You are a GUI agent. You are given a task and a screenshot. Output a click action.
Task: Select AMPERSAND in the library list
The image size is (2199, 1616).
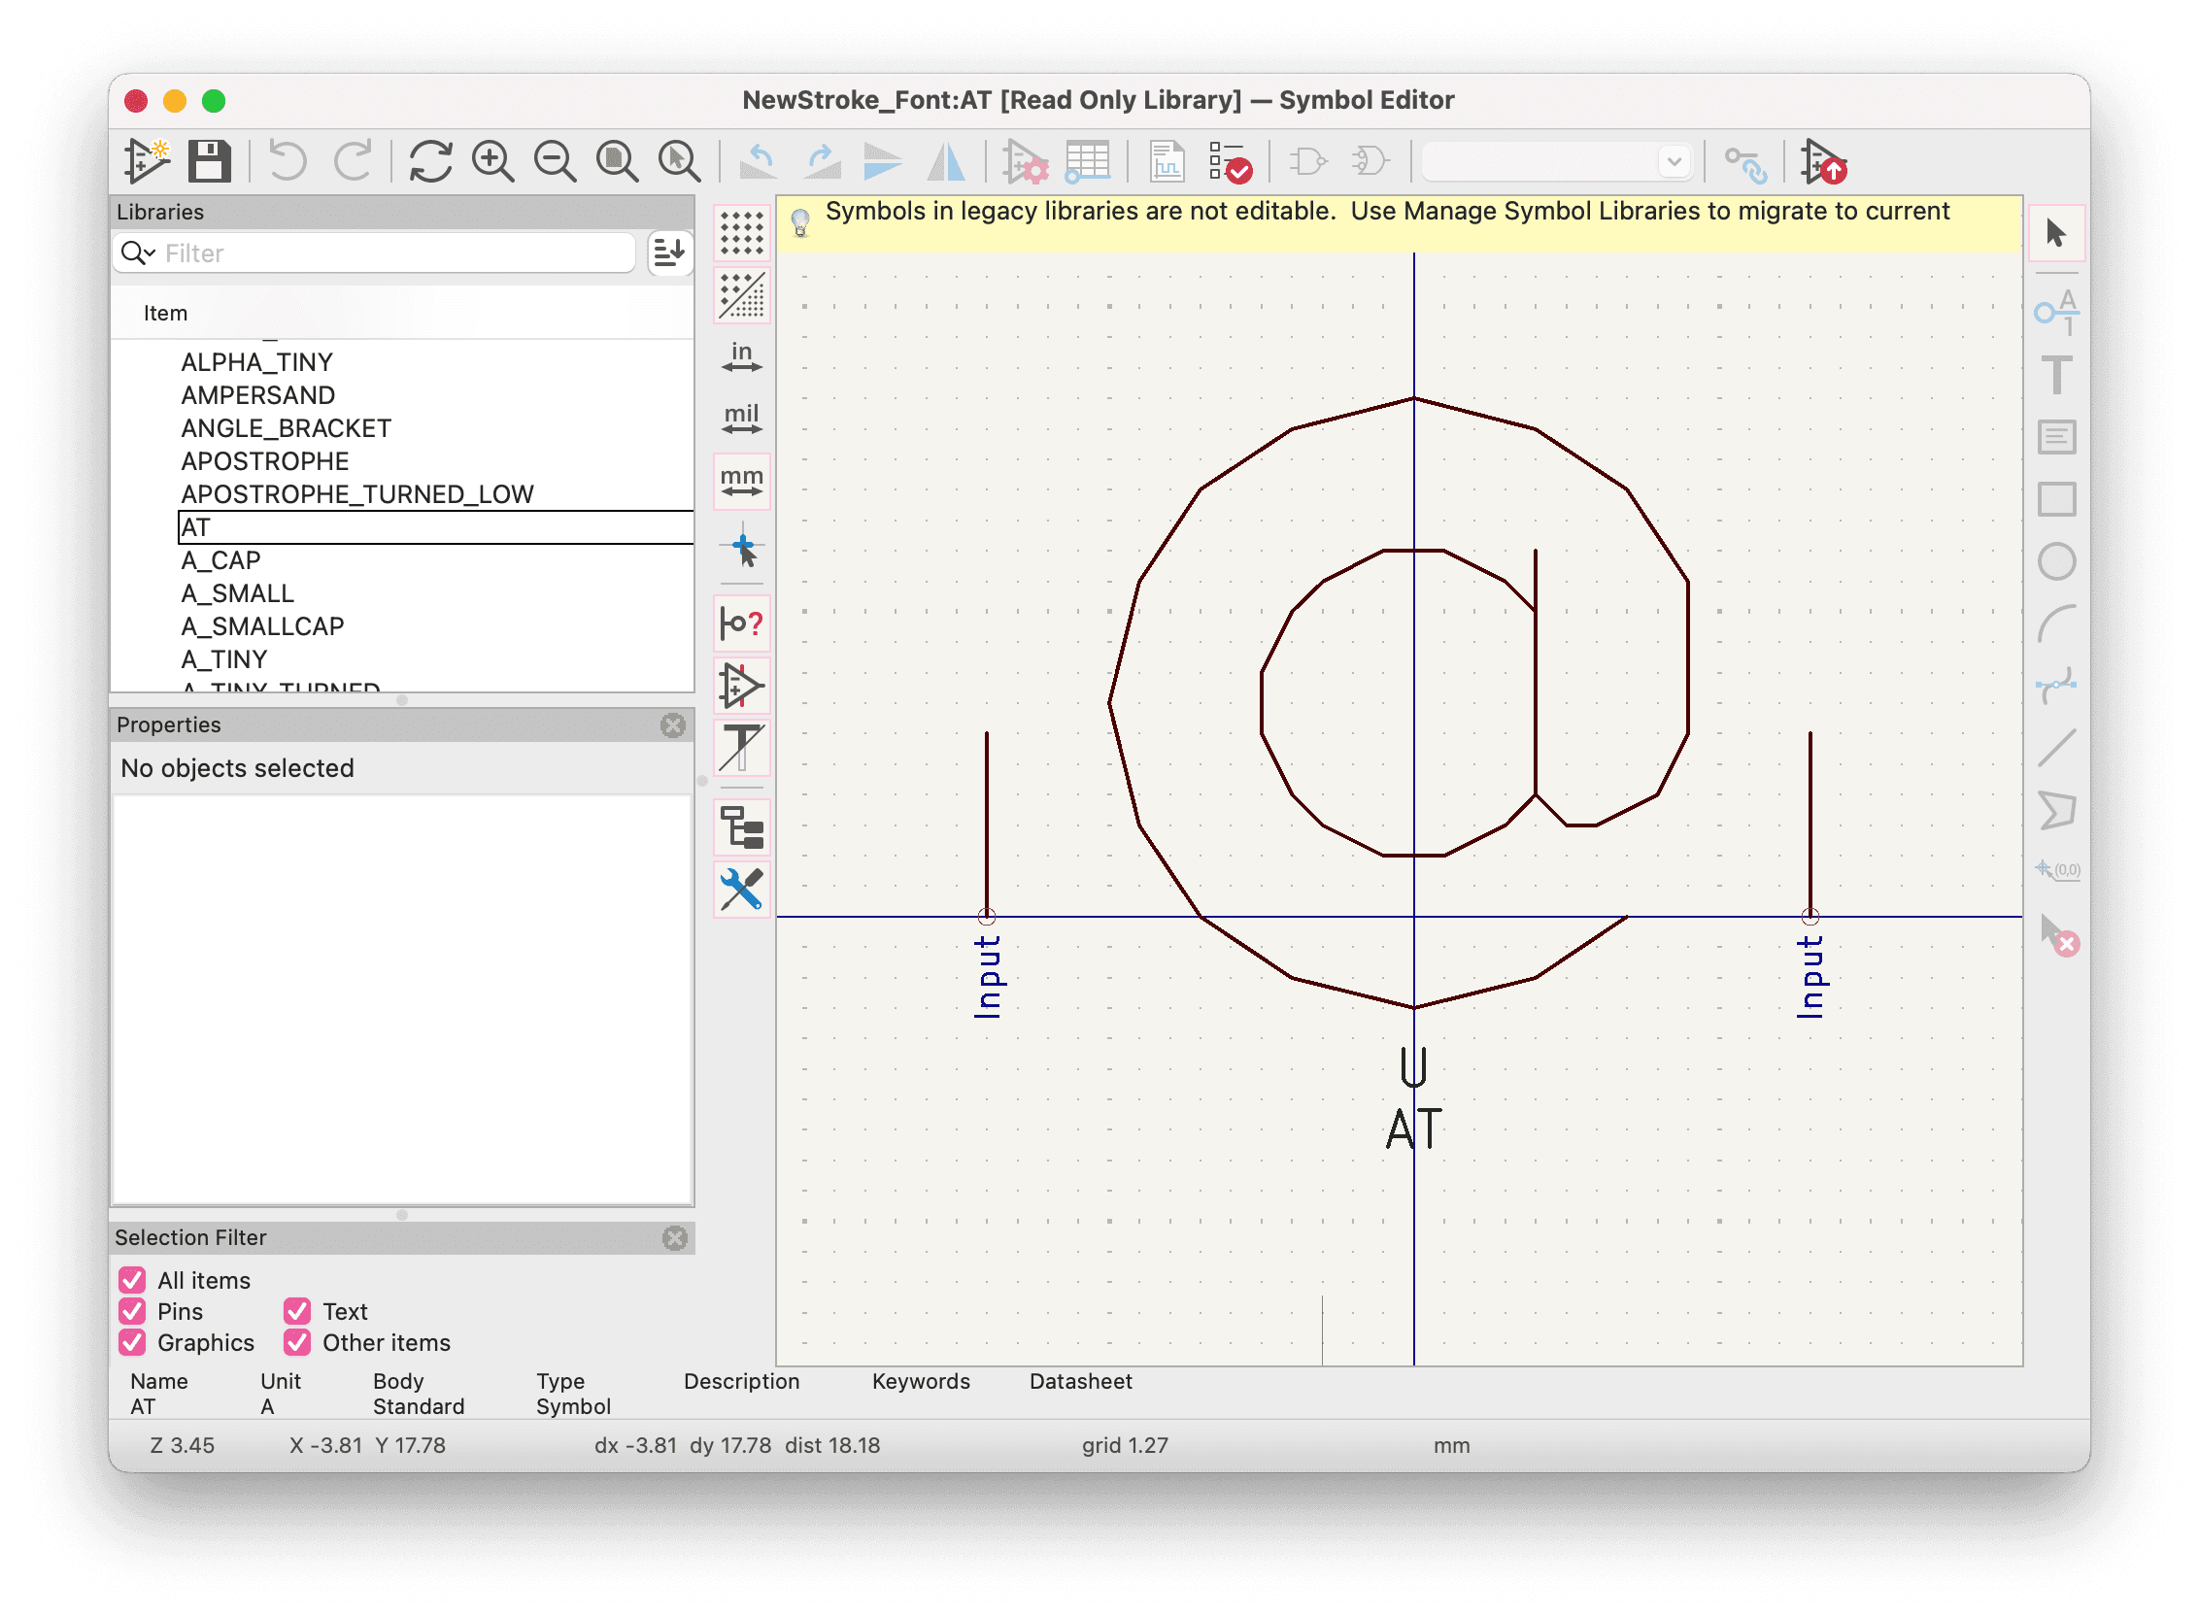pyautogui.click(x=258, y=395)
